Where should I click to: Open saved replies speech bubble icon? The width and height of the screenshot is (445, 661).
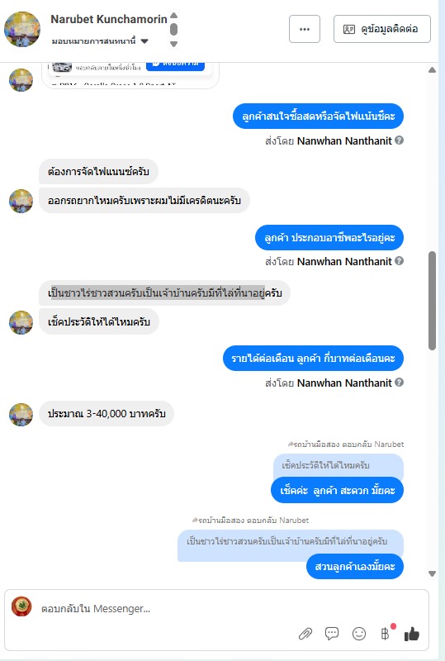pyautogui.click(x=332, y=633)
